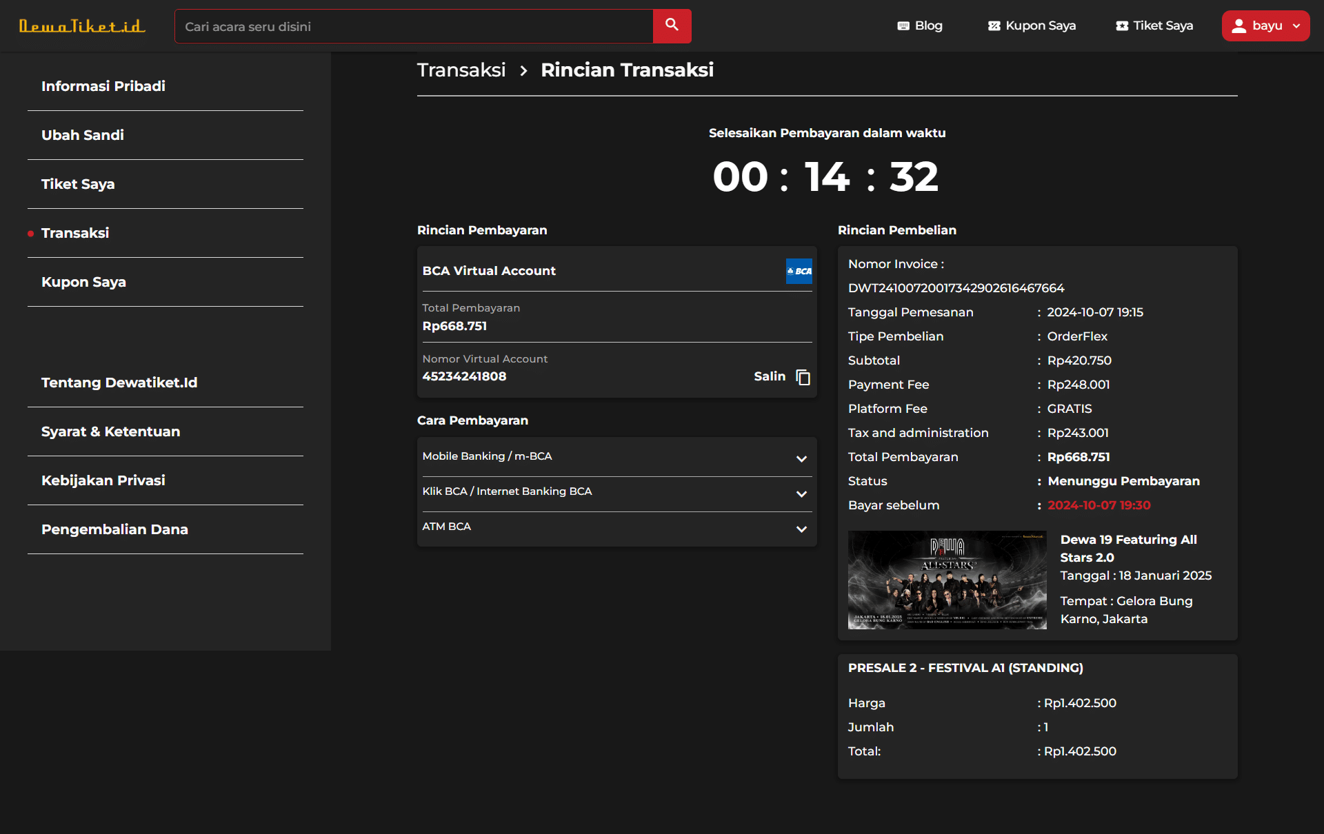1324x834 pixels.
Task: Click the event date 18 Januari 2025
Action: 1165,576
